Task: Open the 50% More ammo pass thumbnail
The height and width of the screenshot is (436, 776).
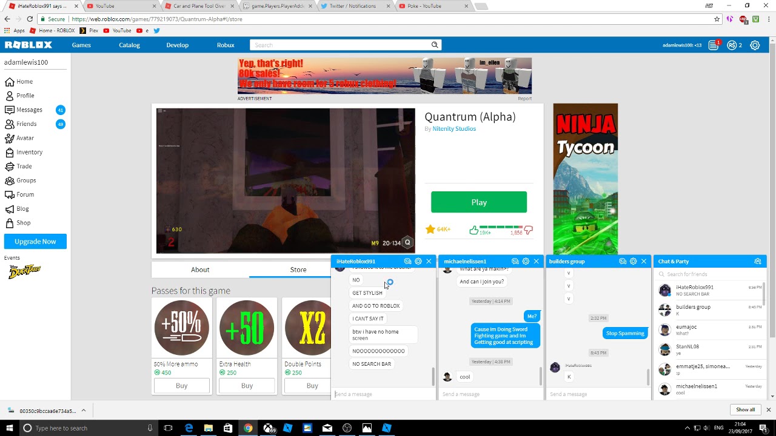Action: [x=182, y=328]
